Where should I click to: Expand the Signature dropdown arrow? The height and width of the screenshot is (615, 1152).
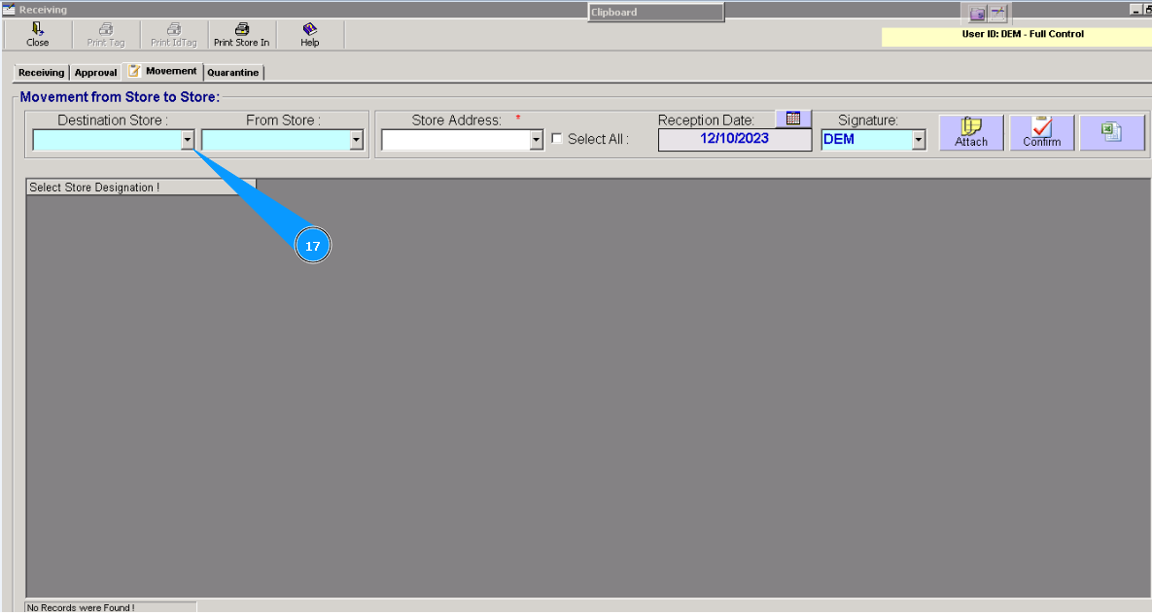[x=919, y=140]
